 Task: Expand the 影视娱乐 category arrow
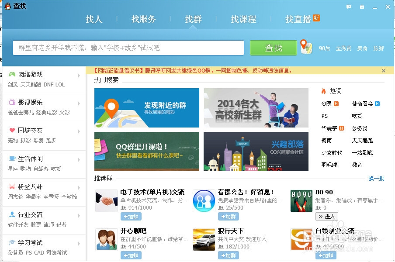point(79,103)
